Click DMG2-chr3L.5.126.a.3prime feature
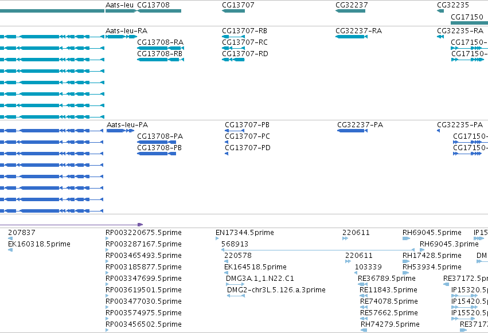The image size is (488, 333). [x=236, y=296]
